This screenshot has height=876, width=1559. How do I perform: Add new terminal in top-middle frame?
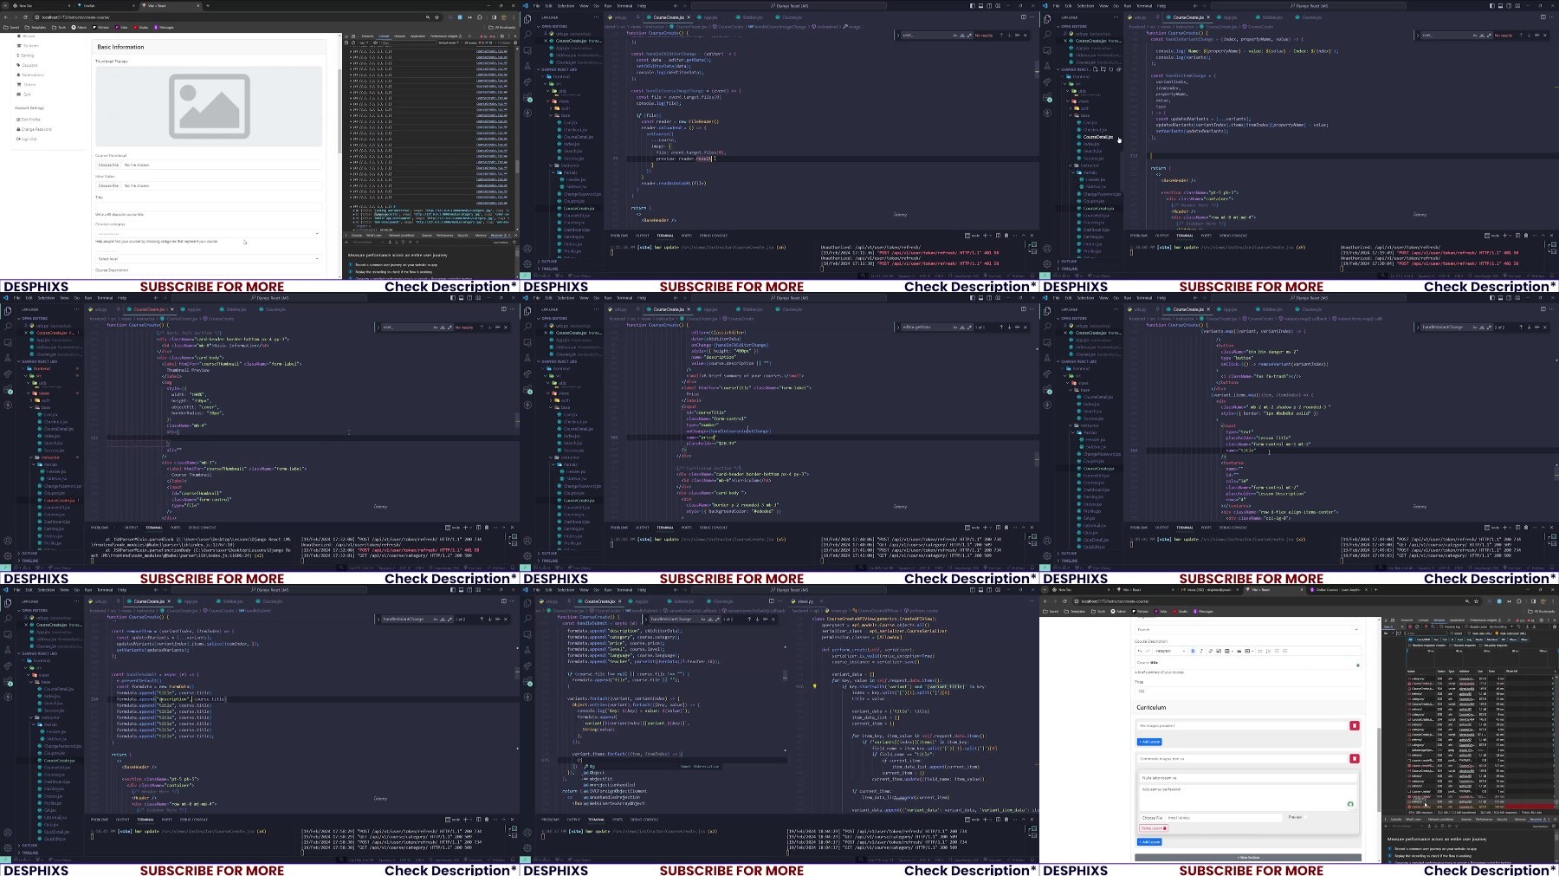[x=985, y=236]
